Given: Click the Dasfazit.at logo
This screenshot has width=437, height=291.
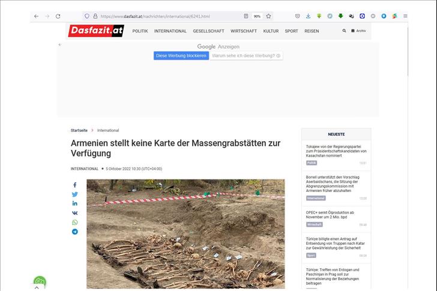Looking at the screenshot, I should (x=95, y=30).
